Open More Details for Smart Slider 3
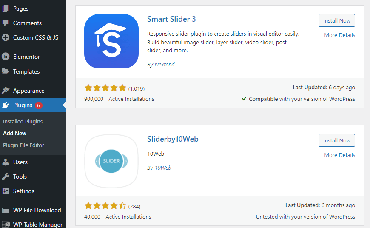The height and width of the screenshot is (228, 370). point(339,35)
